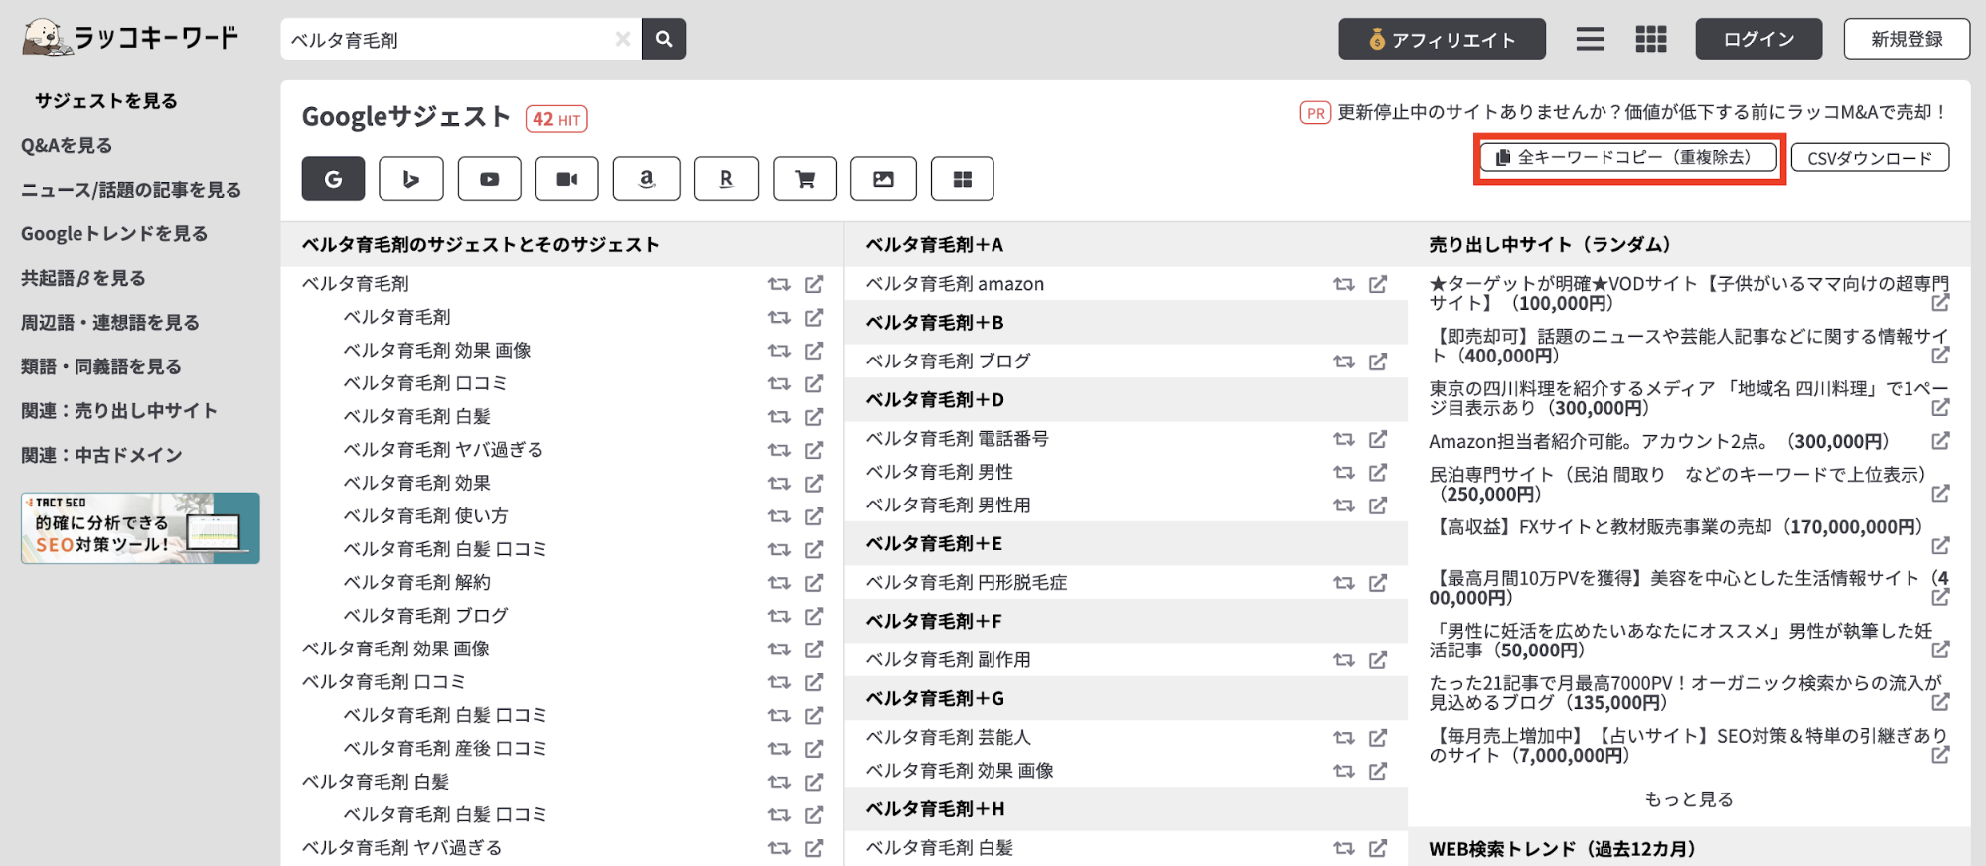This screenshot has width=1986, height=866.
Task: Switch to the Rakuten suggest source
Action: pos(726,179)
